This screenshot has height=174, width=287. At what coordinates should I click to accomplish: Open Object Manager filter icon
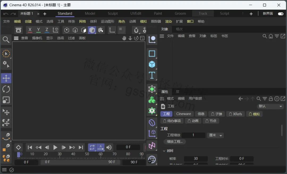coord(277,36)
